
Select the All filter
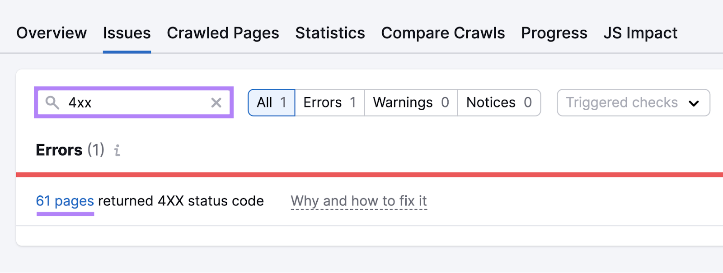[x=271, y=102]
